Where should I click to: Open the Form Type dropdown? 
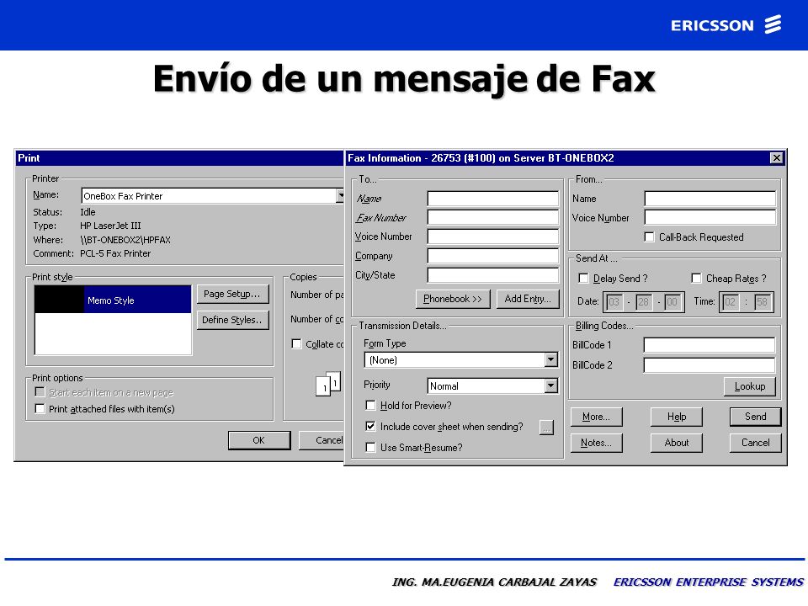coord(550,359)
